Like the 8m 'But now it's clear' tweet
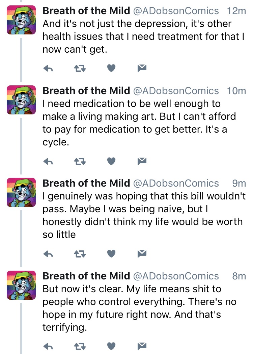Image resolution: width=253 pixels, height=354 pixels. point(111,346)
